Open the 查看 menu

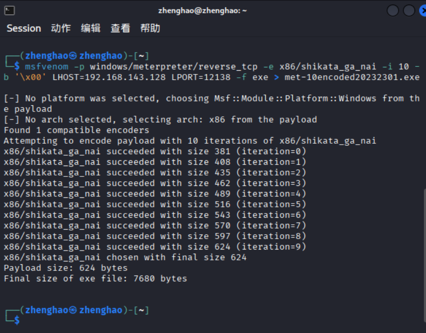120,28
